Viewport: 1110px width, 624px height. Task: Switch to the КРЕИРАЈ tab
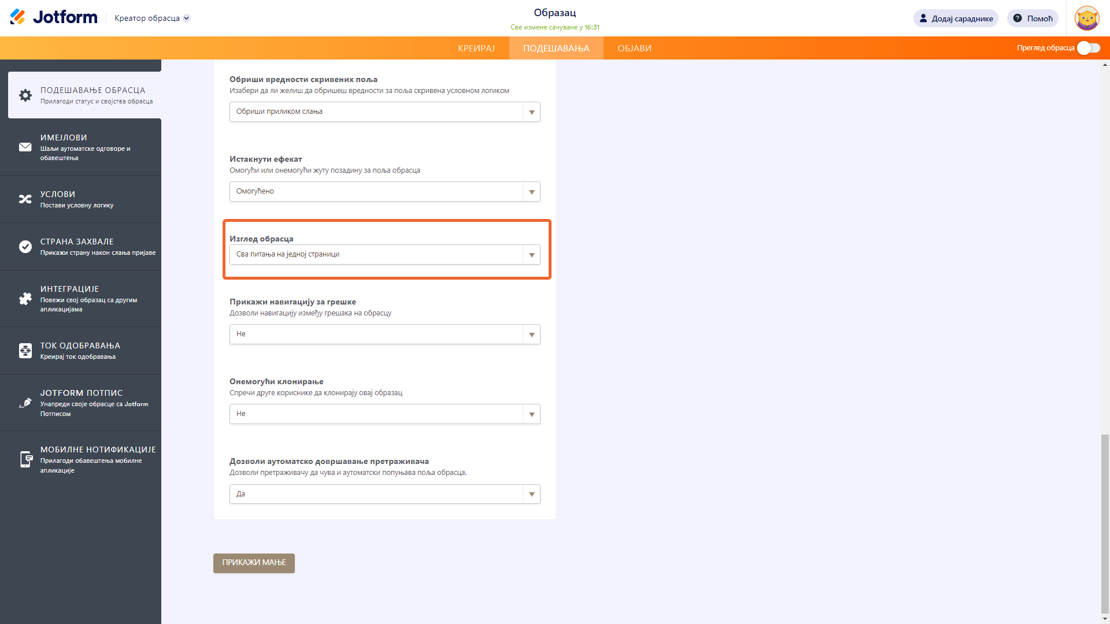pyautogui.click(x=476, y=49)
